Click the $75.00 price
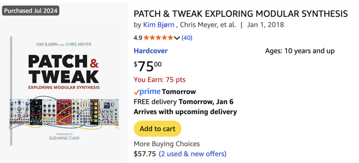359x163 pixels. [x=148, y=66]
